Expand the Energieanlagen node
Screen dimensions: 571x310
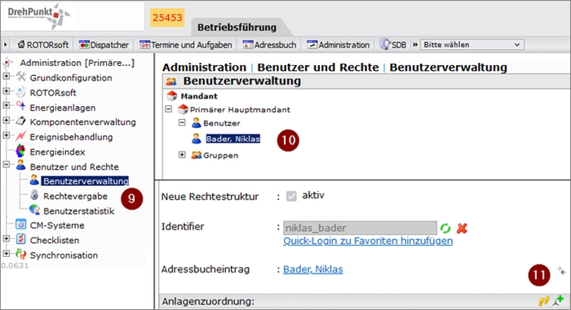[7, 105]
